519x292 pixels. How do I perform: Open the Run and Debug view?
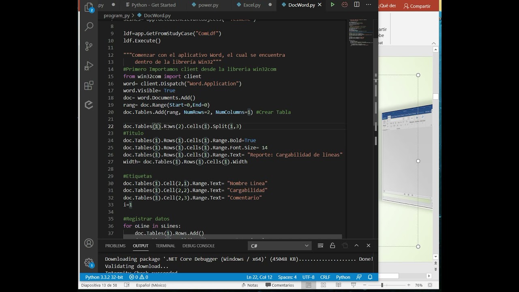[89, 66]
